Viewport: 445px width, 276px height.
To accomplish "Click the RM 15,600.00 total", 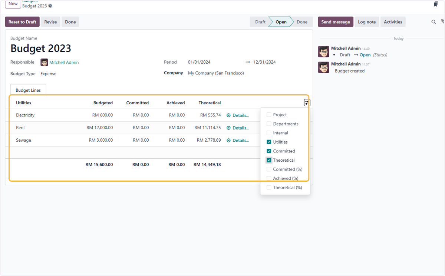I will (99, 165).
